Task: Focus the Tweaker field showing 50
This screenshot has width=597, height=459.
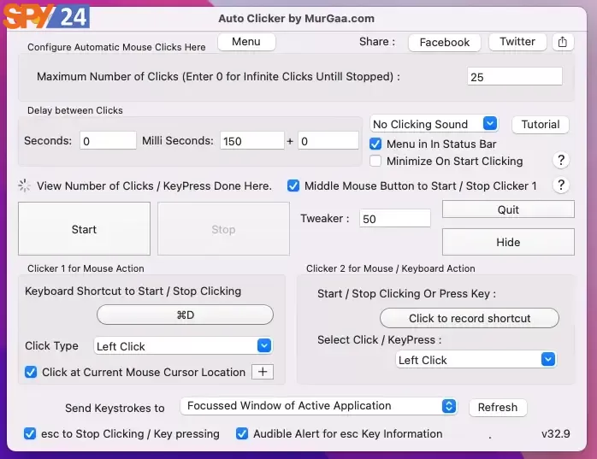Action: 395,219
